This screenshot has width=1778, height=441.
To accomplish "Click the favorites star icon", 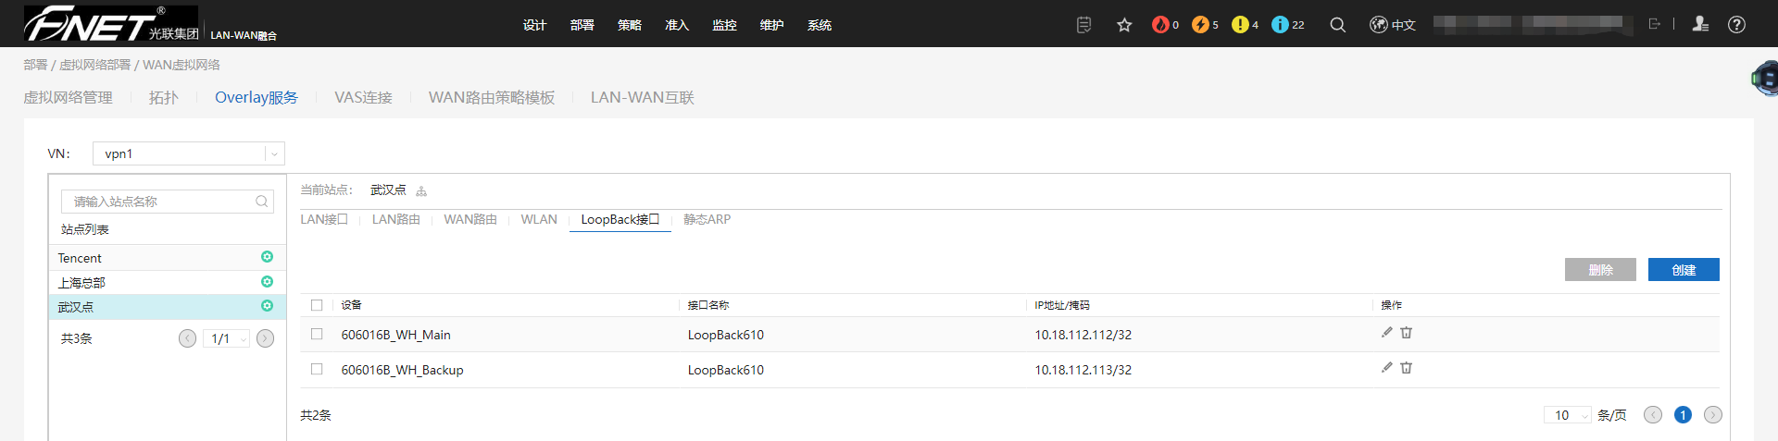I will [x=1124, y=25].
